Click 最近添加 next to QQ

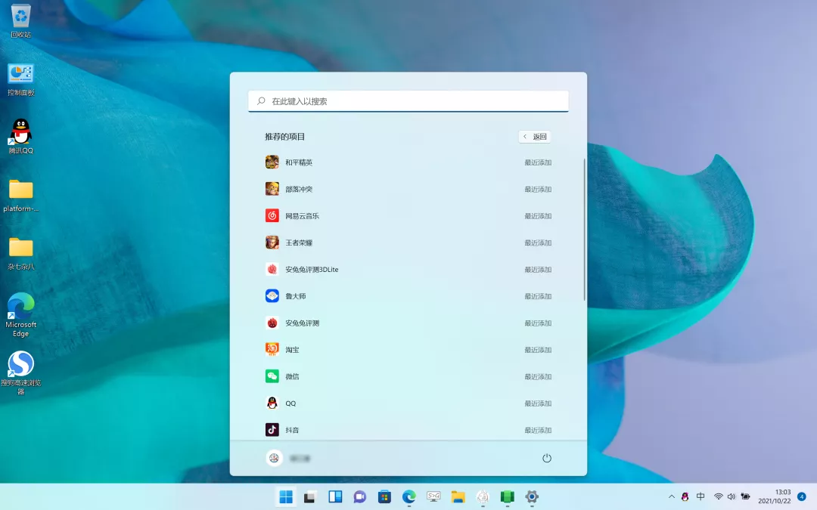point(539,403)
